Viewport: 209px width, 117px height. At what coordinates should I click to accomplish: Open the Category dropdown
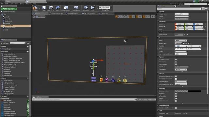coord(182,19)
